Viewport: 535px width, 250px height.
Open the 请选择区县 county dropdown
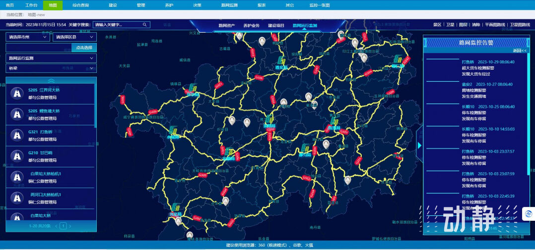[x=74, y=37]
